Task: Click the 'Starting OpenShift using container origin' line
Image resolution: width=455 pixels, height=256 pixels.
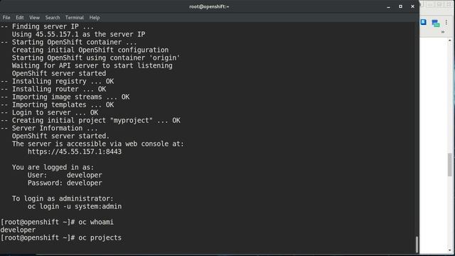Action: 96,58
